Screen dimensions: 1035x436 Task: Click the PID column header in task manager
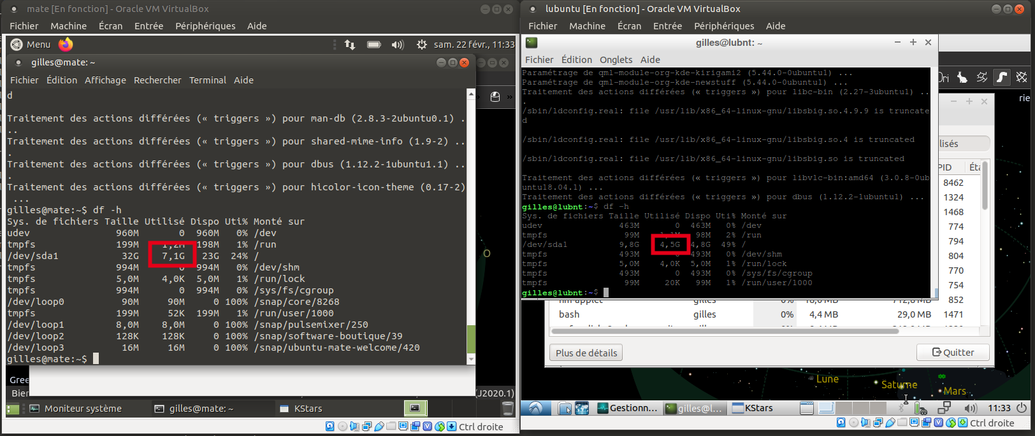pyautogui.click(x=946, y=167)
